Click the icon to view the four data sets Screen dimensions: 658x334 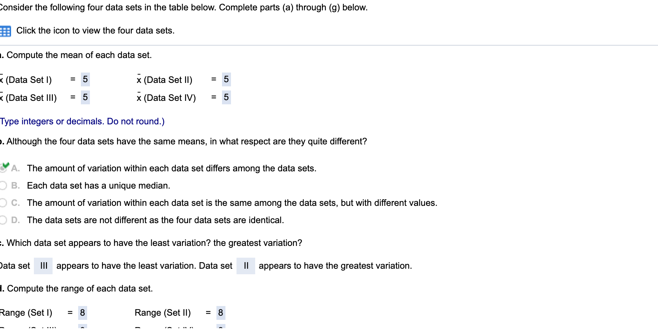pyautogui.click(x=5, y=30)
